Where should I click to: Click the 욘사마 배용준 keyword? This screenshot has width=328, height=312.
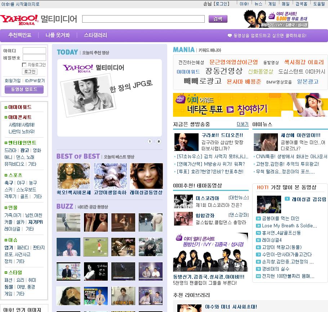pos(244,81)
